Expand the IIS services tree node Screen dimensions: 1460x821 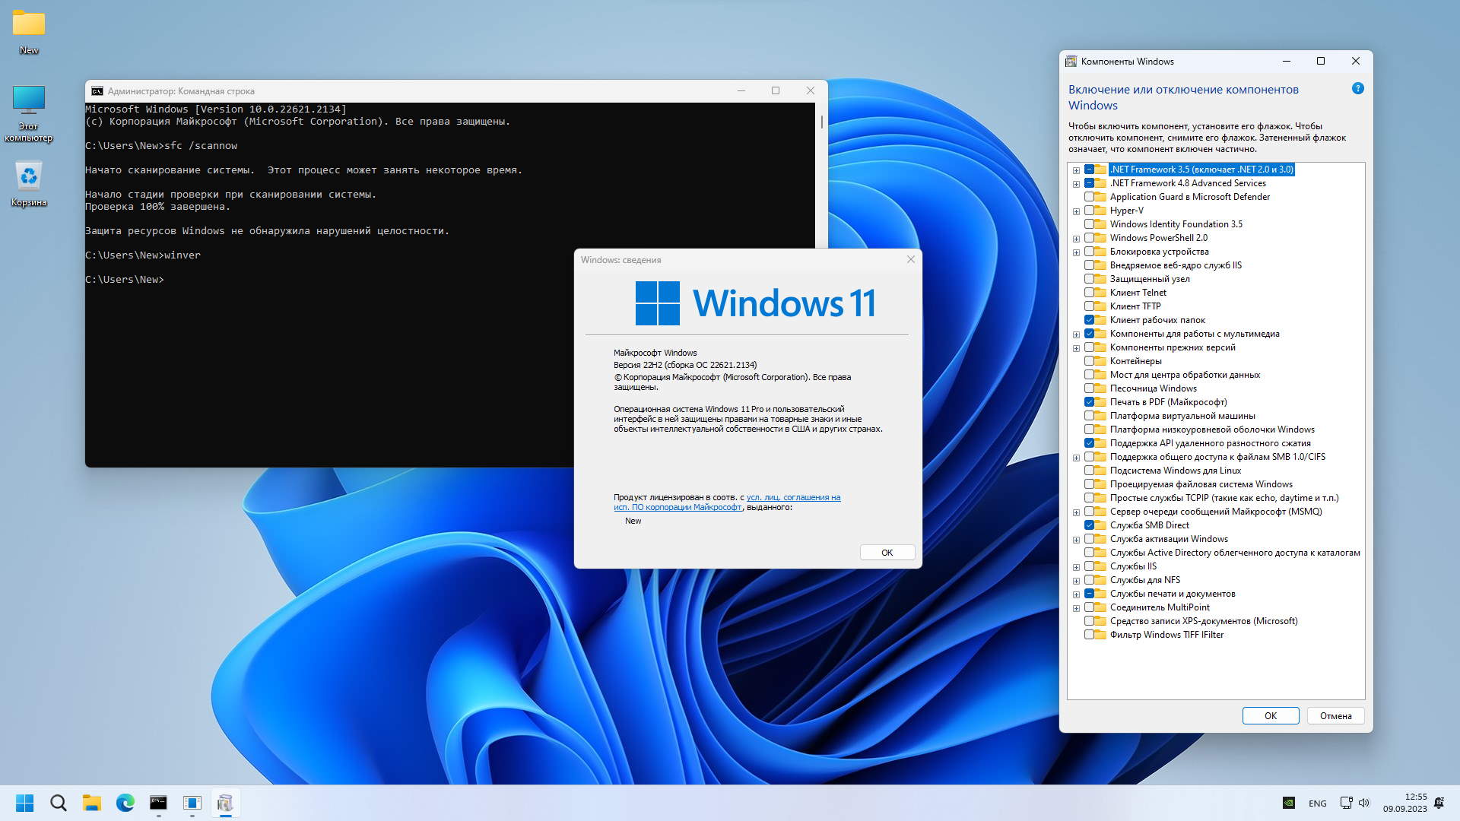pos(1076,567)
